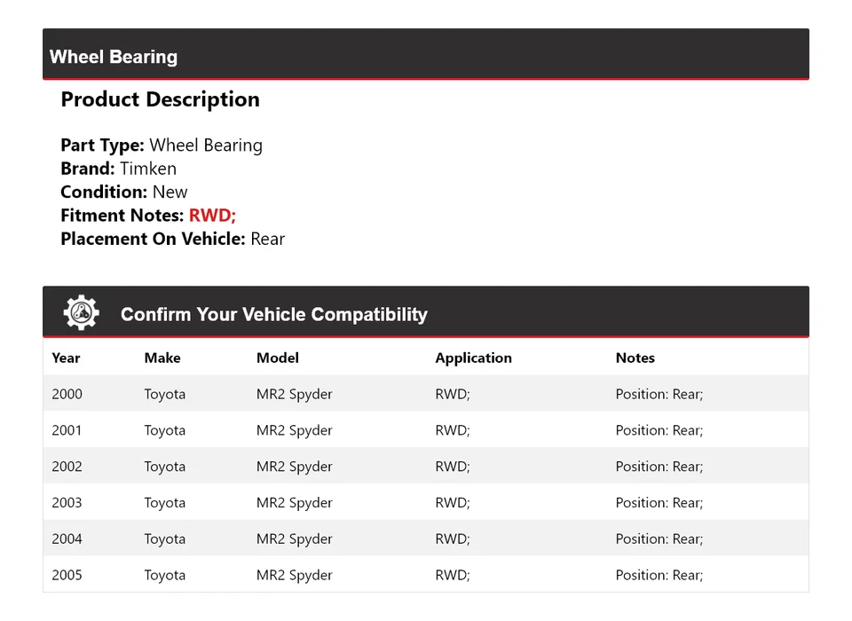Click the Product Description heading
The width and height of the screenshot is (852, 621).
click(160, 99)
